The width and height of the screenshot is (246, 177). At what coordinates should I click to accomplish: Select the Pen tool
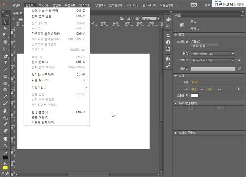5,56
